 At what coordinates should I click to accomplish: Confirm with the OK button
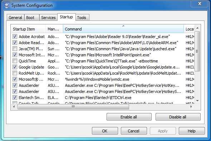click(x=105, y=131)
